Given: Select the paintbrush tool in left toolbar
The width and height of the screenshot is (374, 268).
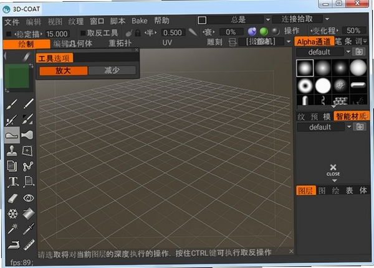Looking at the screenshot, I should [12, 104].
